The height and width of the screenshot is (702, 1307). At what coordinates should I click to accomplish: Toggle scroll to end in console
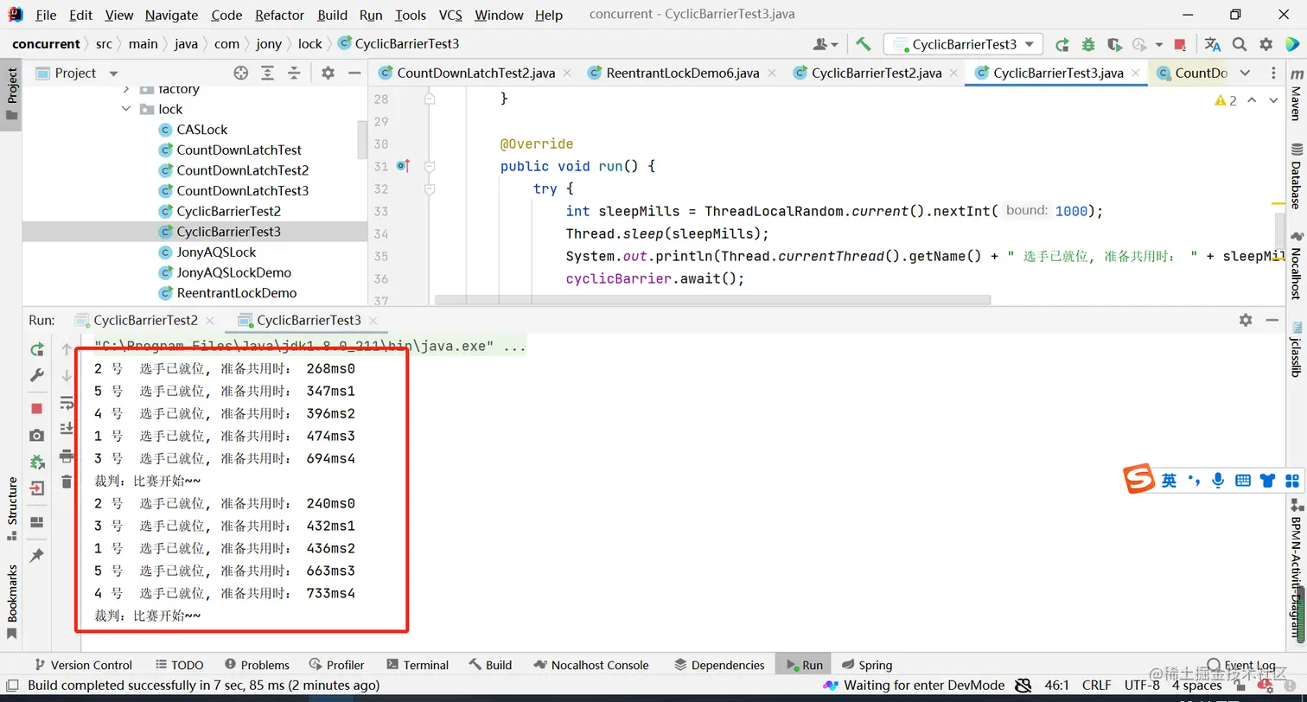pos(67,429)
